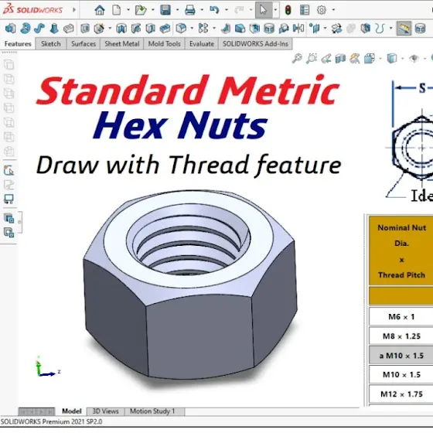Click the Mirror feature icon
Viewport: 433px width, 433px height.
tap(298, 28)
